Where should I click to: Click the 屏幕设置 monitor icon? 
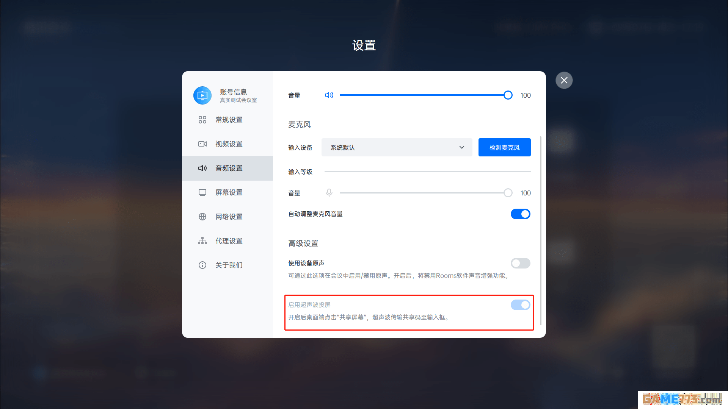[x=202, y=192]
